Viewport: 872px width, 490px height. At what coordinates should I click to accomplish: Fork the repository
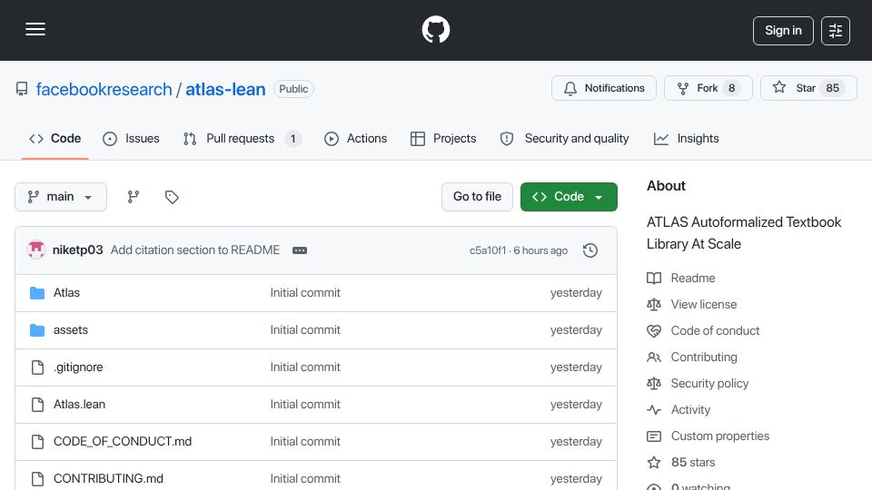click(708, 88)
